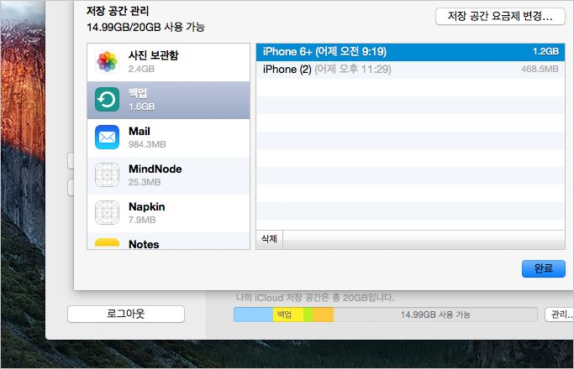This screenshot has width=574, height=369.
Task: Click the Photos library flower icon
Action: (107, 62)
